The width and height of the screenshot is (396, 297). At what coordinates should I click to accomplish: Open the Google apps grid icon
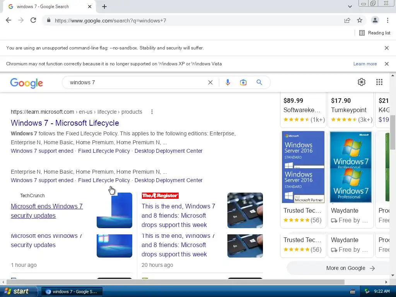[379, 82]
